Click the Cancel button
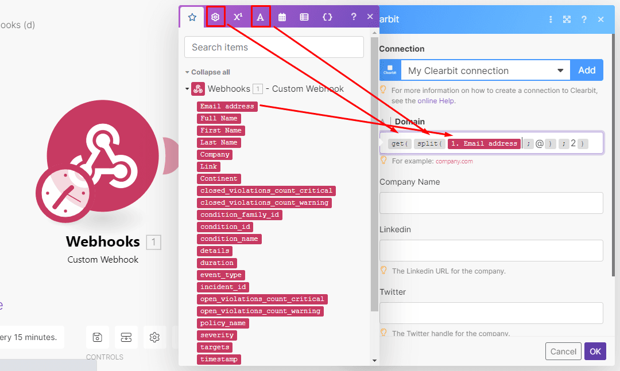Screen dimensions: 620x371 pos(563,352)
